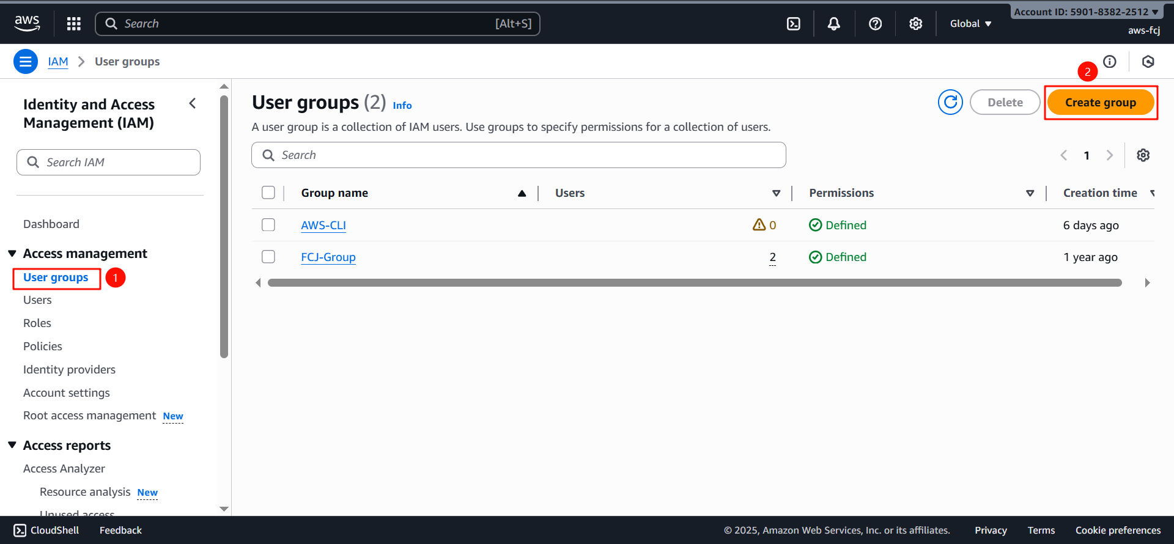Image resolution: width=1174 pixels, height=544 pixels.
Task: Select all groups with header checkbox
Action: 268,193
